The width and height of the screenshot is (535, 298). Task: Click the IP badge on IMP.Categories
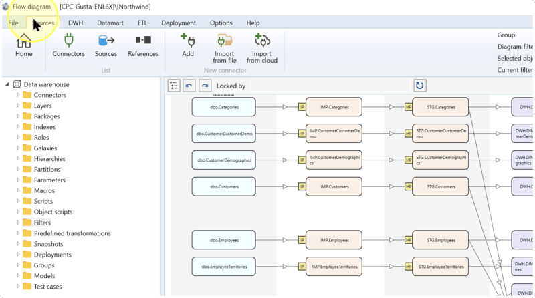[302, 107]
